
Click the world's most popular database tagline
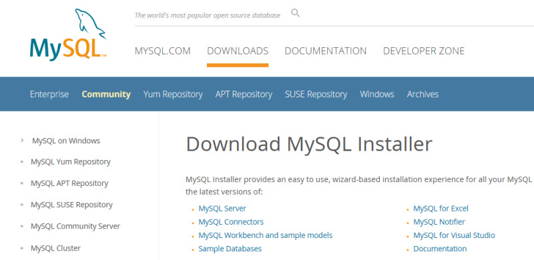(208, 15)
